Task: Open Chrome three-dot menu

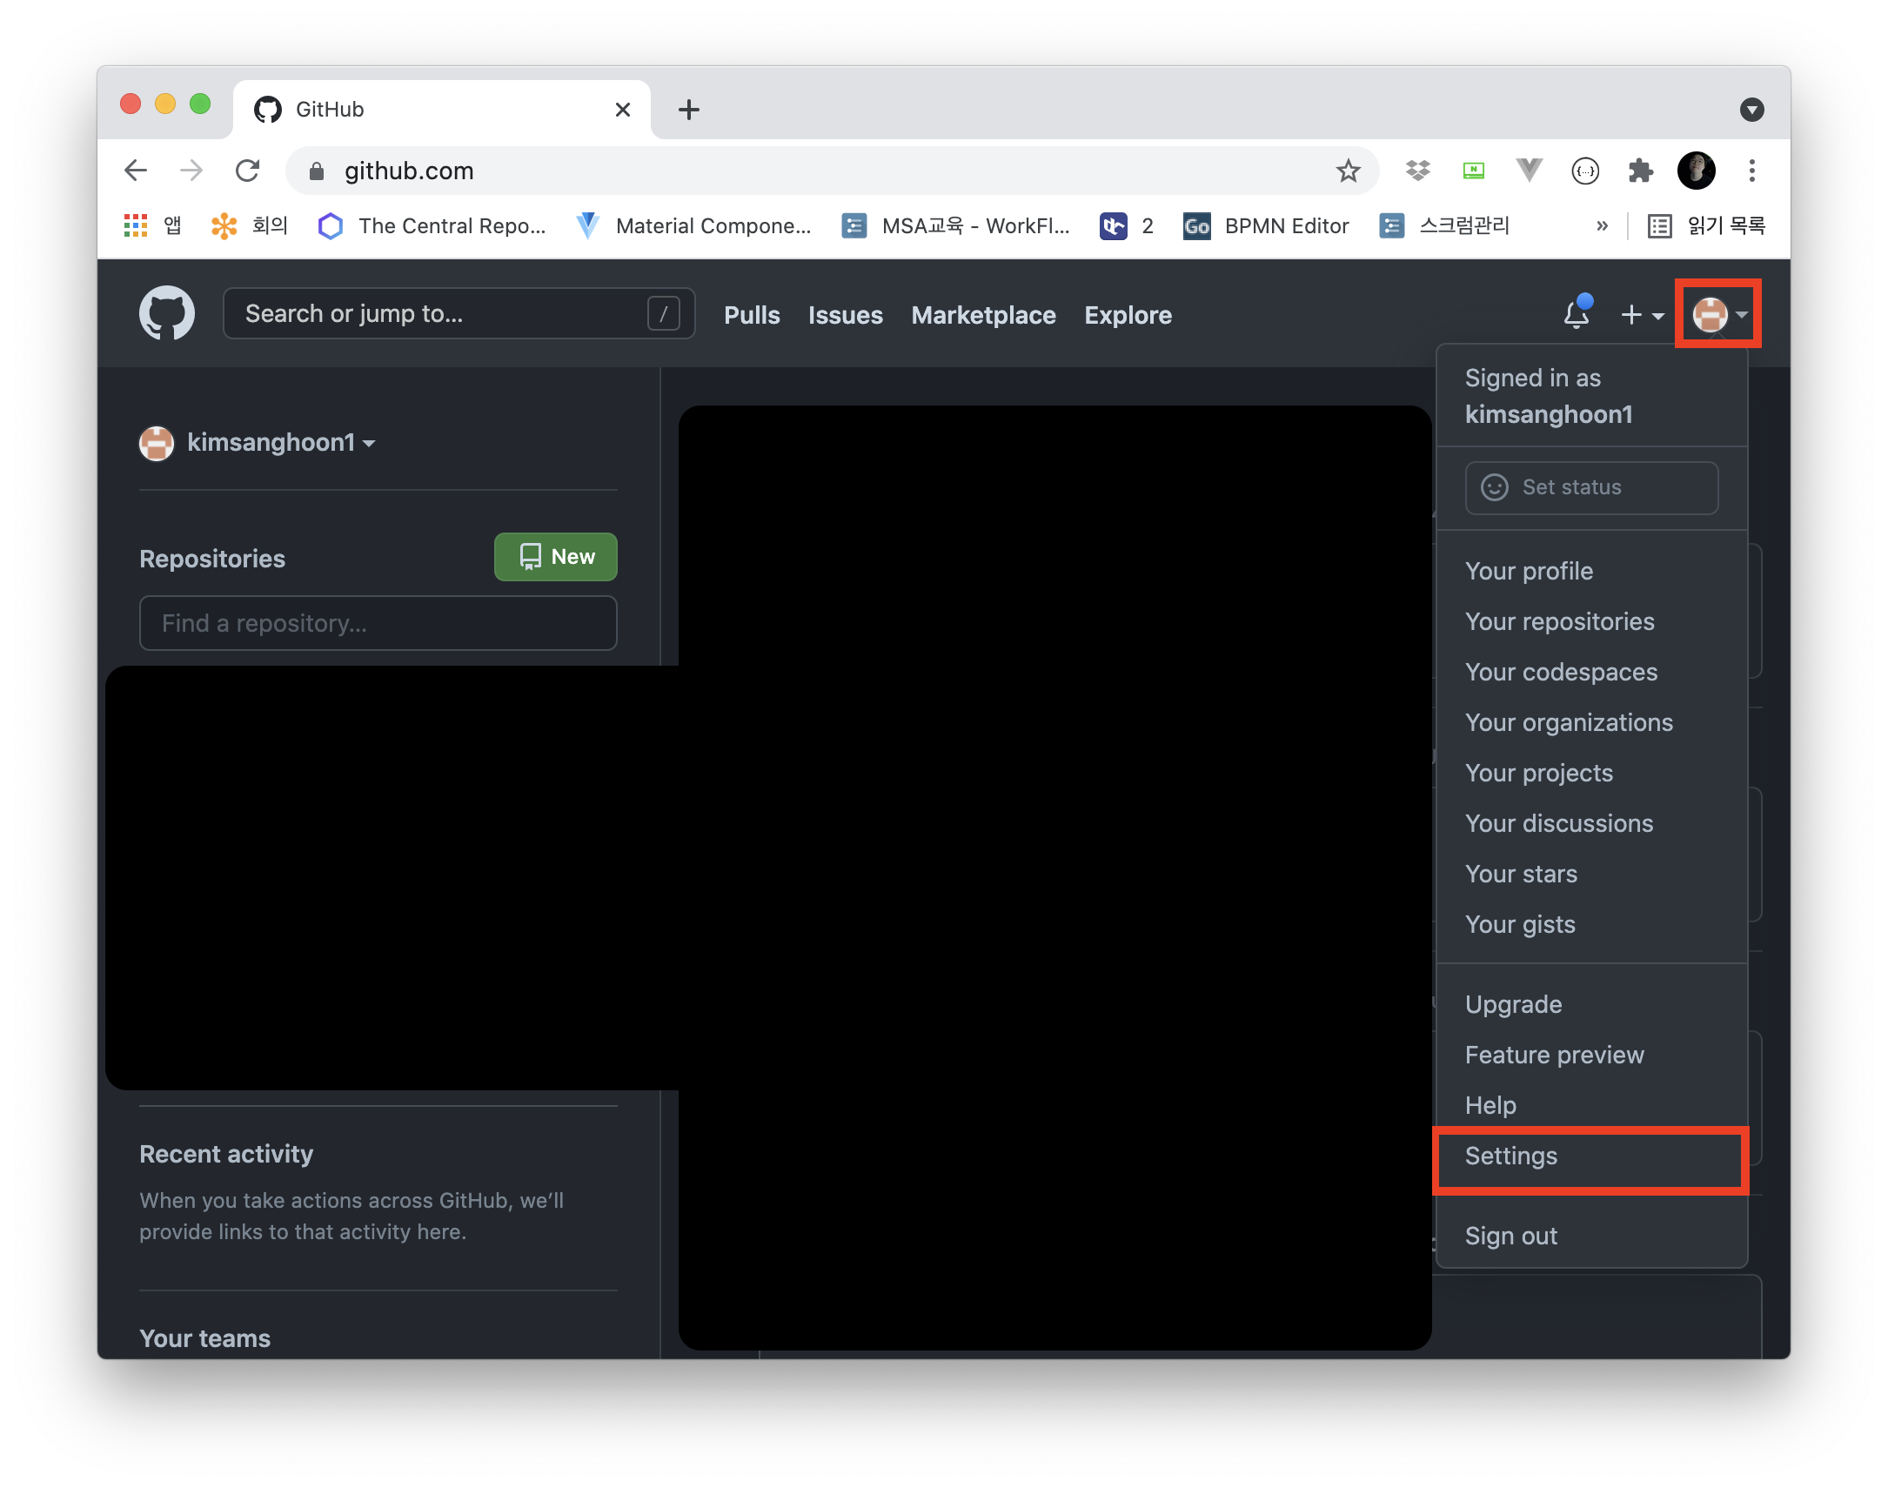Action: (1751, 171)
